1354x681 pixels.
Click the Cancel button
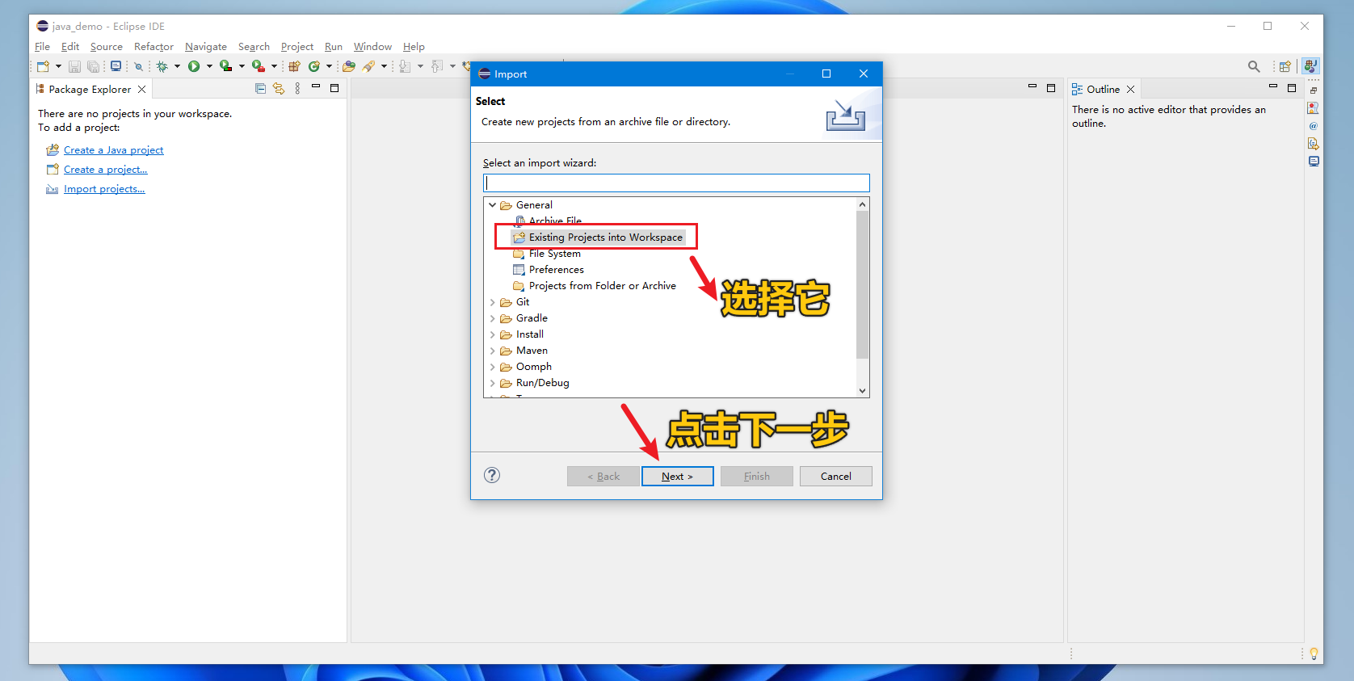coord(836,477)
